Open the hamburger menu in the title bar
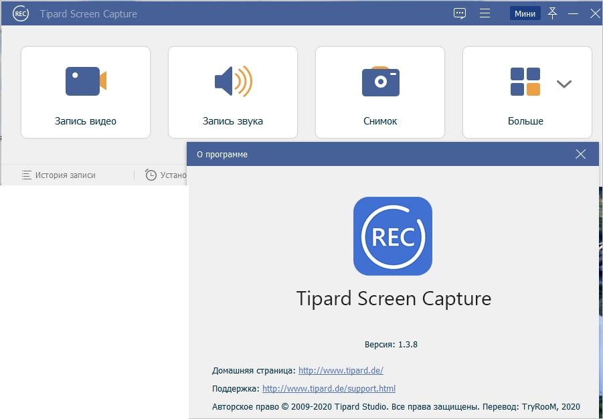This screenshot has width=603, height=419. tap(485, 13)
